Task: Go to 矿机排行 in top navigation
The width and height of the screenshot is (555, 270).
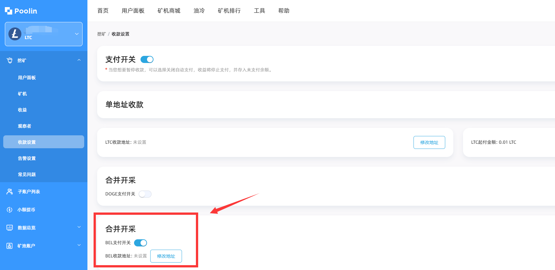Action: (229, 11)
